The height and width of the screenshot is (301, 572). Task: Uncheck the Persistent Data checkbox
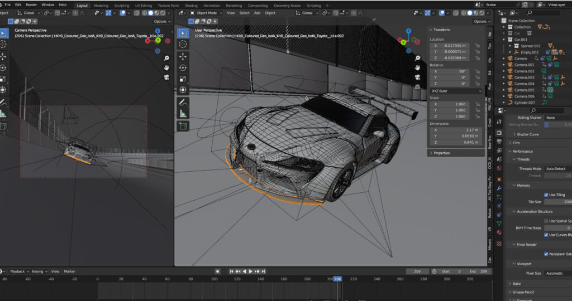click(x=546, y=254)
